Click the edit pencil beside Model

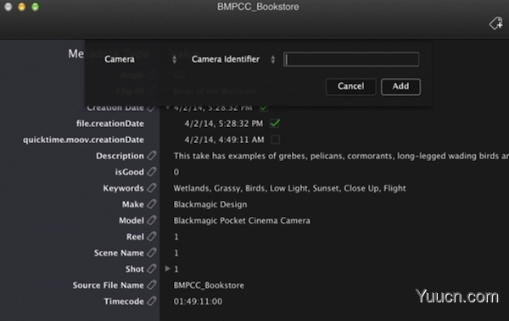pos(152,220)
